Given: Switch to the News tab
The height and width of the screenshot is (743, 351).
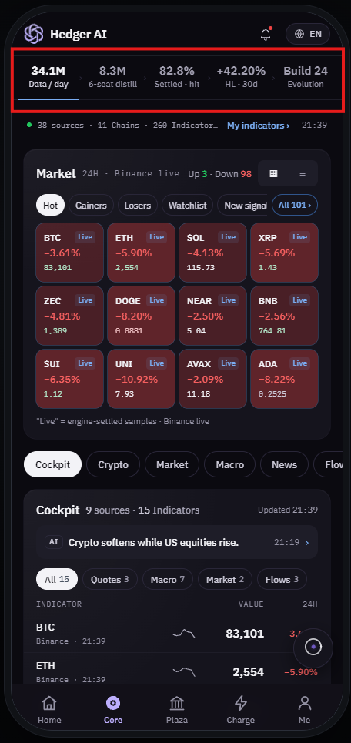Looking at the screenshot, I should (x=284, y=464).
